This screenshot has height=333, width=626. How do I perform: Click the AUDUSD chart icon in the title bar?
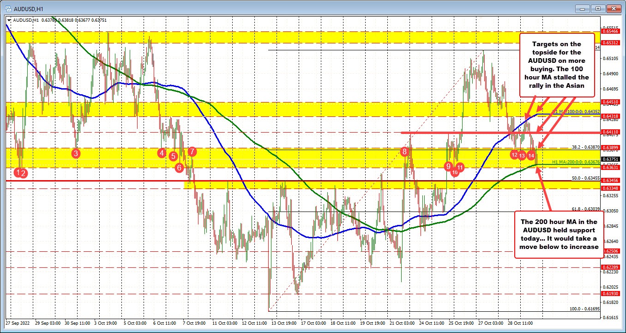point(9,8)
